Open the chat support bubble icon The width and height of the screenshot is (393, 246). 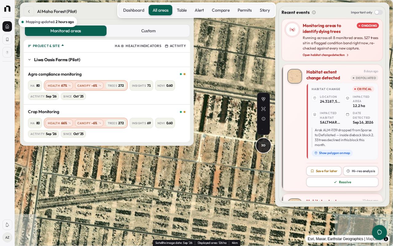[379, 232]
